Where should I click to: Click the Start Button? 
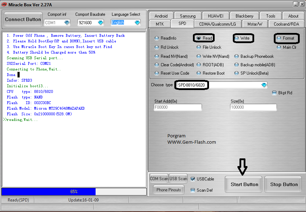click(244, 184)
